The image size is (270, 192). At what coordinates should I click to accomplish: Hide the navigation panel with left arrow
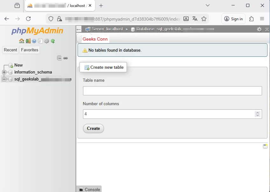click(x=78, y=29)
